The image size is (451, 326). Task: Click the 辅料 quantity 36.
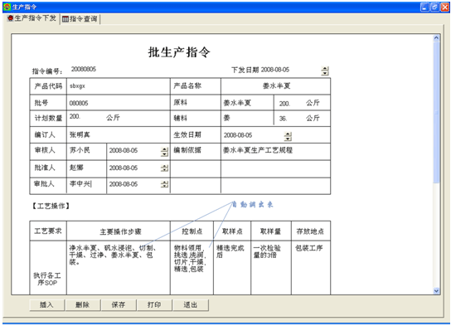[x=283, y=119]
